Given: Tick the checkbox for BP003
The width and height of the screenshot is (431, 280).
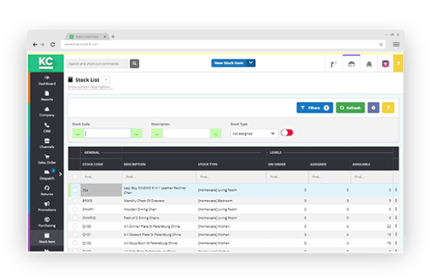Looking at the screenshot, I should [75, 201].
